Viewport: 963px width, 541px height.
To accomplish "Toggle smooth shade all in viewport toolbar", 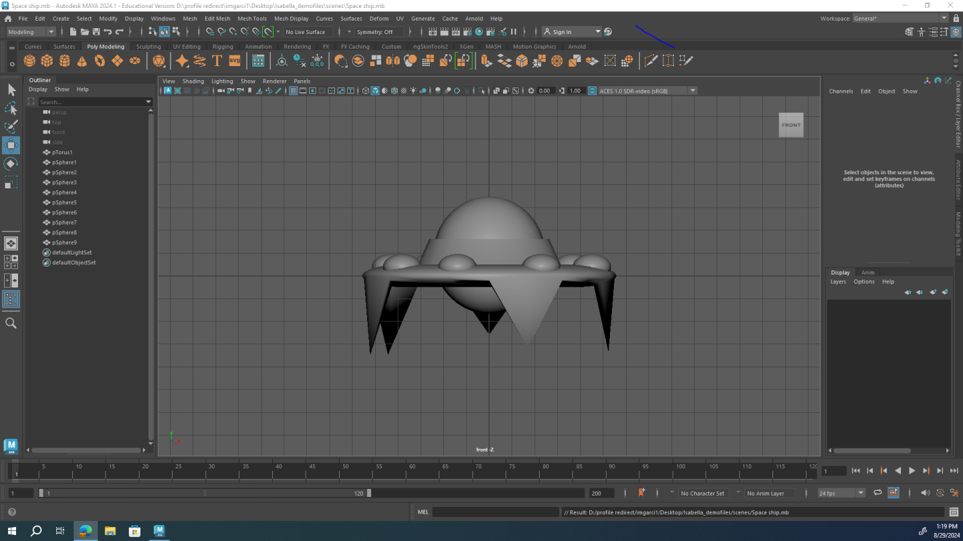I will point(375,91).
